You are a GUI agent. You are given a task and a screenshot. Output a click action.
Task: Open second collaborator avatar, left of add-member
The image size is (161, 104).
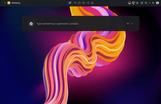(x=134, y=3)
